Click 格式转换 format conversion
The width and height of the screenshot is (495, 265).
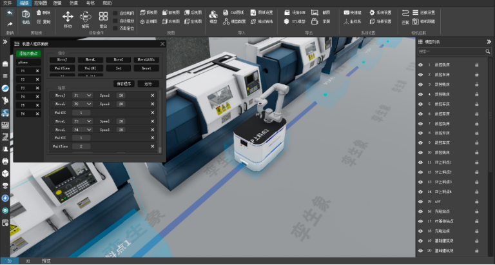click(262, 21)
